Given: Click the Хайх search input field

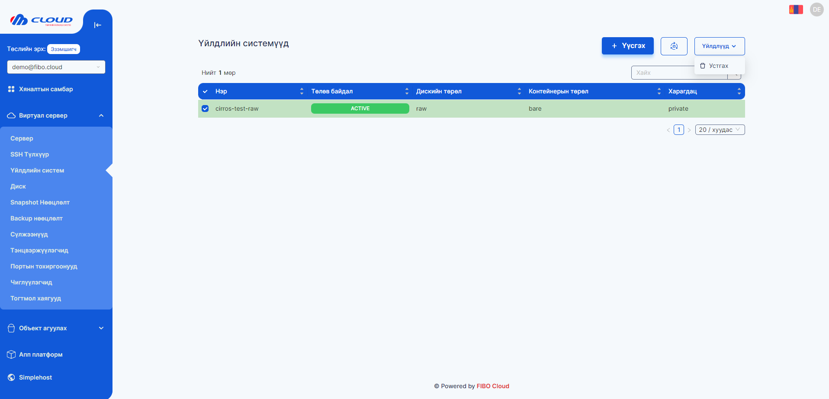Looking at the screenshot, I should [662, 73].
